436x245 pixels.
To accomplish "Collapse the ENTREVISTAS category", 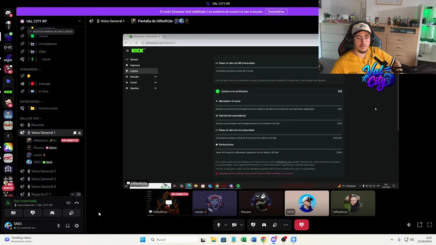I will coord(31,101).
